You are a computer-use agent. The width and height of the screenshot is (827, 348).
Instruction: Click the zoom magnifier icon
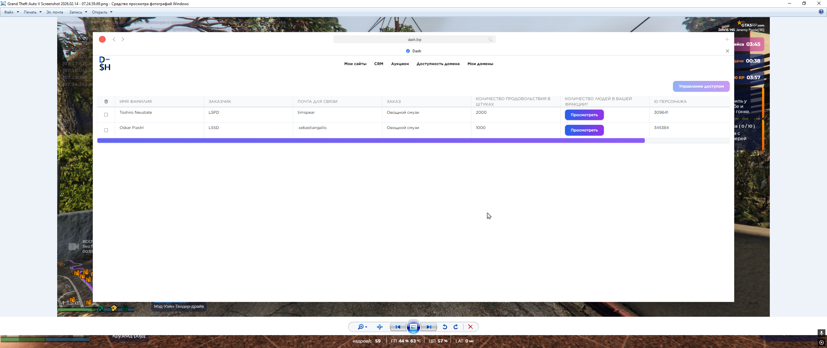(x=361, y=327)
